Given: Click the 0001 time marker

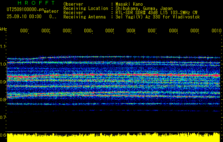Looking at the screenshot, I should click(x=24, y=31).
